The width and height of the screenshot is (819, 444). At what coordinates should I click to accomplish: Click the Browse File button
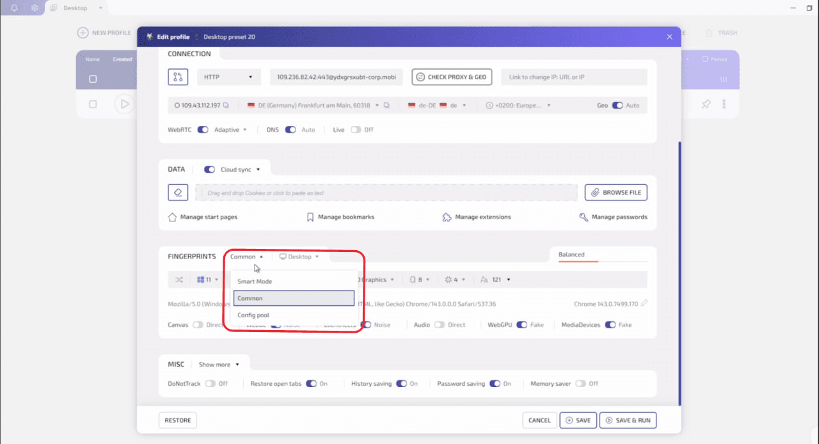tap(616, 193)
